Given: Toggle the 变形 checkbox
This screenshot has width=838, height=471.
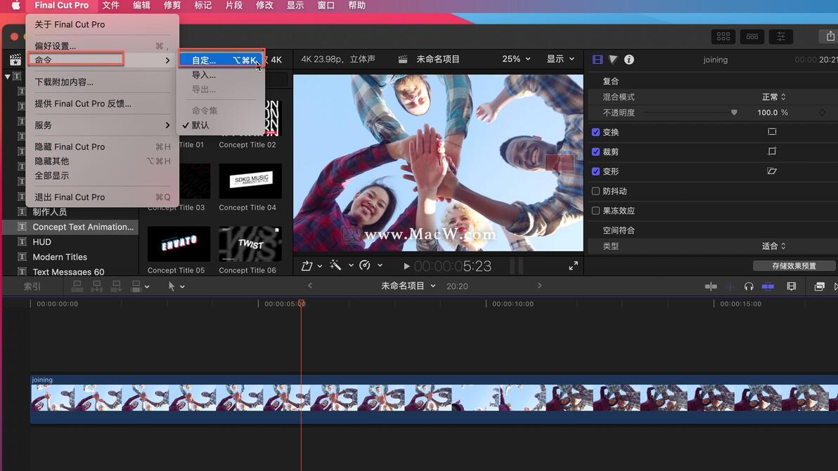Looking at the screenshot, I should coord(595,172).
